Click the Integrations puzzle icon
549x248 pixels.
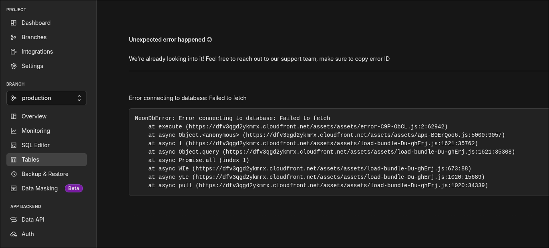point(14,52)
